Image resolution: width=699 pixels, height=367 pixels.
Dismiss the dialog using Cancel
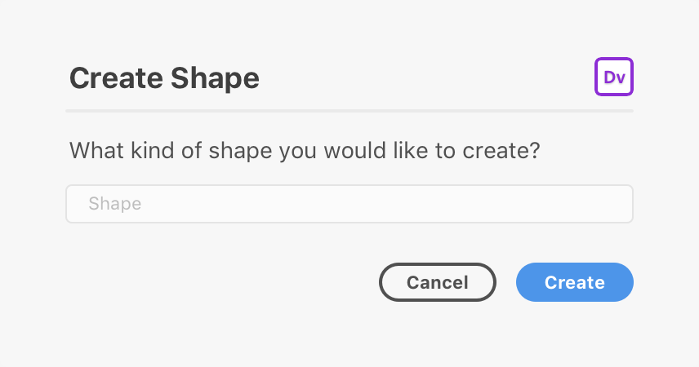pyautogui.click(x=438, y=282)
